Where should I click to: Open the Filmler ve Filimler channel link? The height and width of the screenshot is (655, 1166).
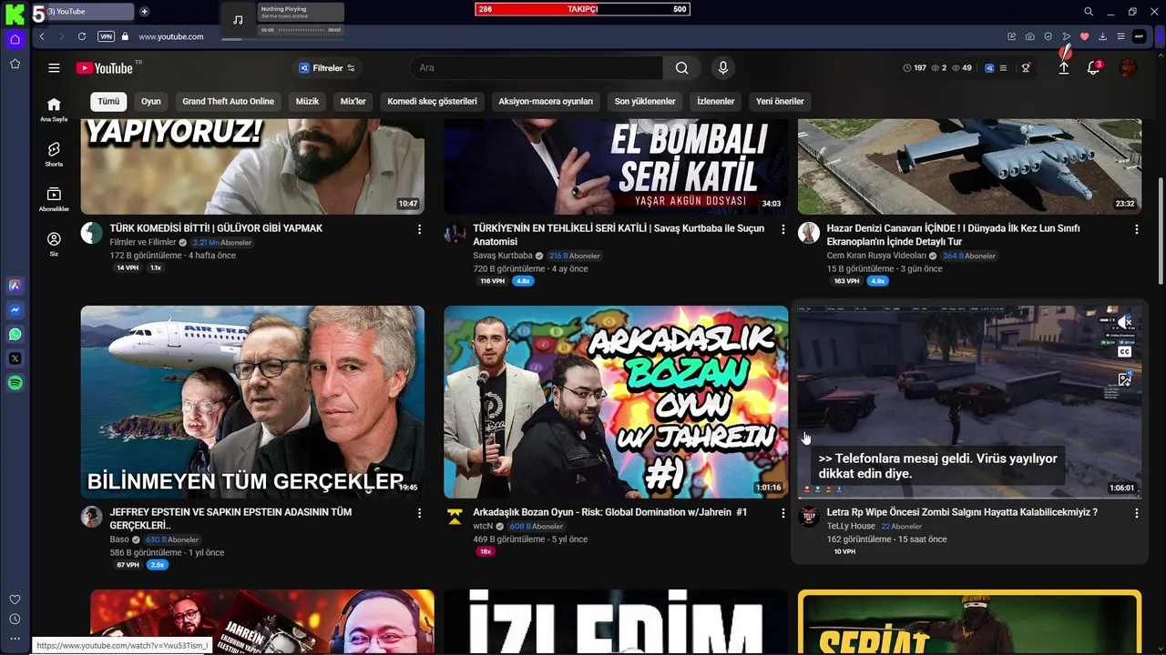coord(142,243)
